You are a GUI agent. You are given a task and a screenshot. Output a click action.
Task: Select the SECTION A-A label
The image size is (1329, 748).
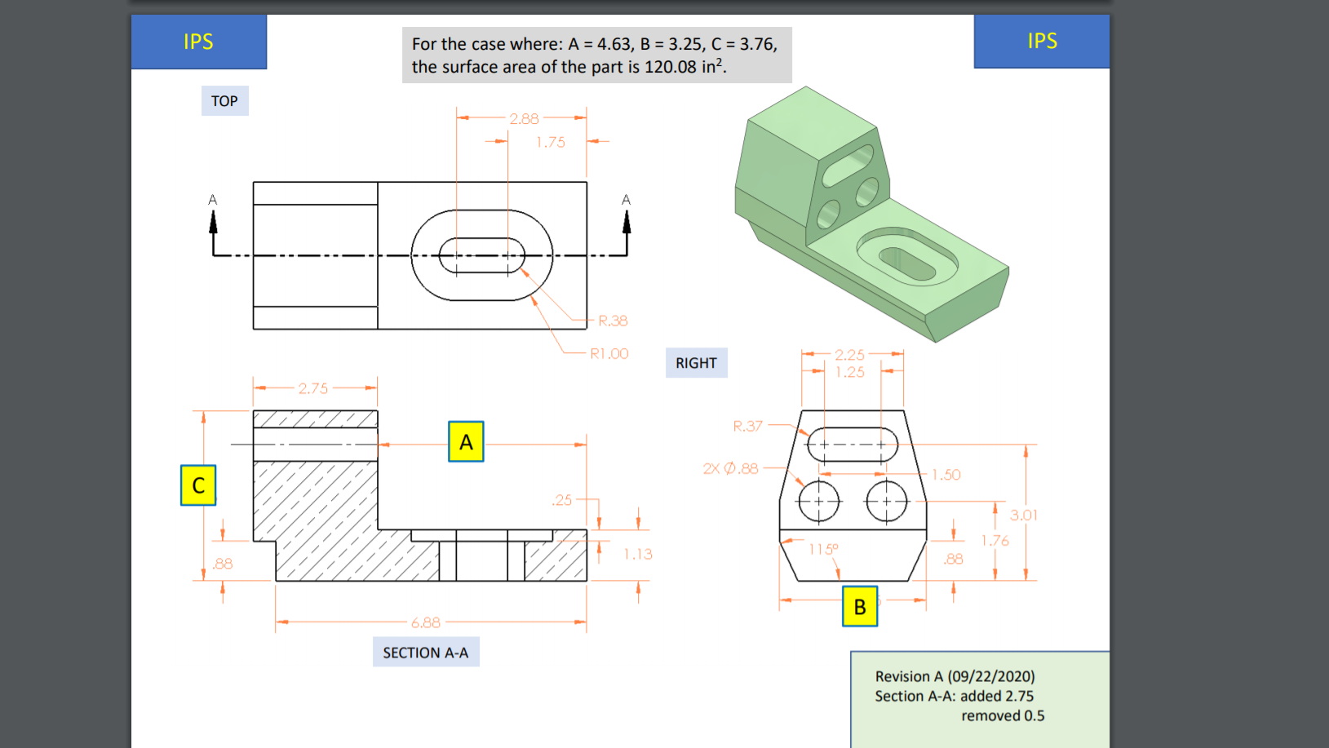(x=426, y=653)
